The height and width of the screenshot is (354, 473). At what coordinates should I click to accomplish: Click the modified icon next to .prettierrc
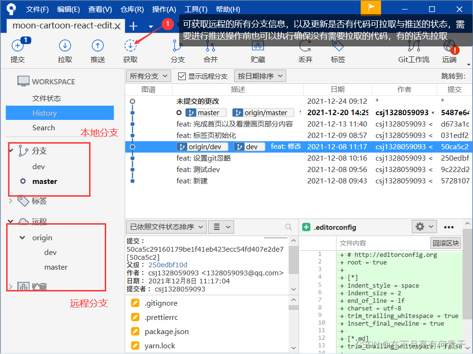click(135, 317)
